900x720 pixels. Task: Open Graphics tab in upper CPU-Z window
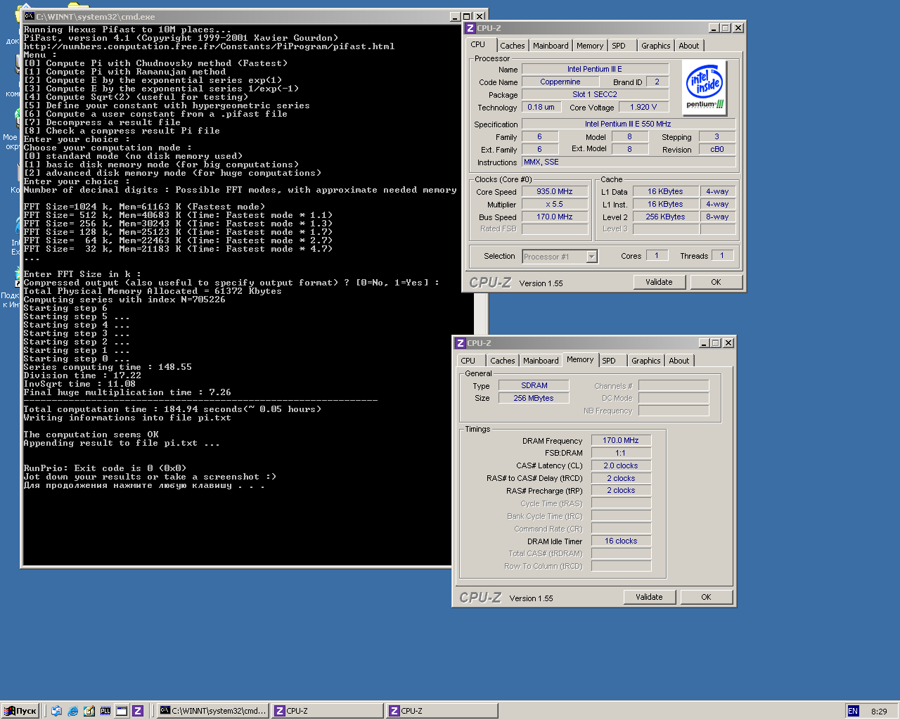656,46
